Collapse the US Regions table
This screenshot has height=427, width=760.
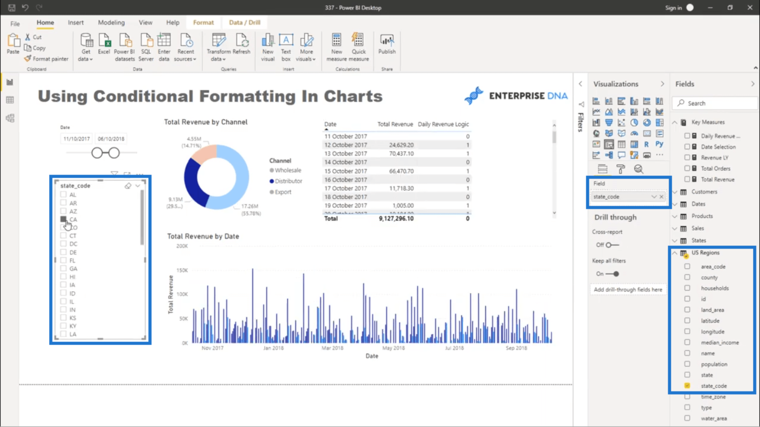pos(674,253)
